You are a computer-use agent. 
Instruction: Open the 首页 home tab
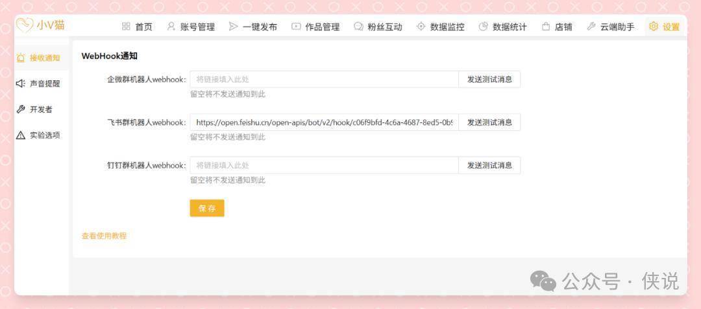tap(137, 27)
